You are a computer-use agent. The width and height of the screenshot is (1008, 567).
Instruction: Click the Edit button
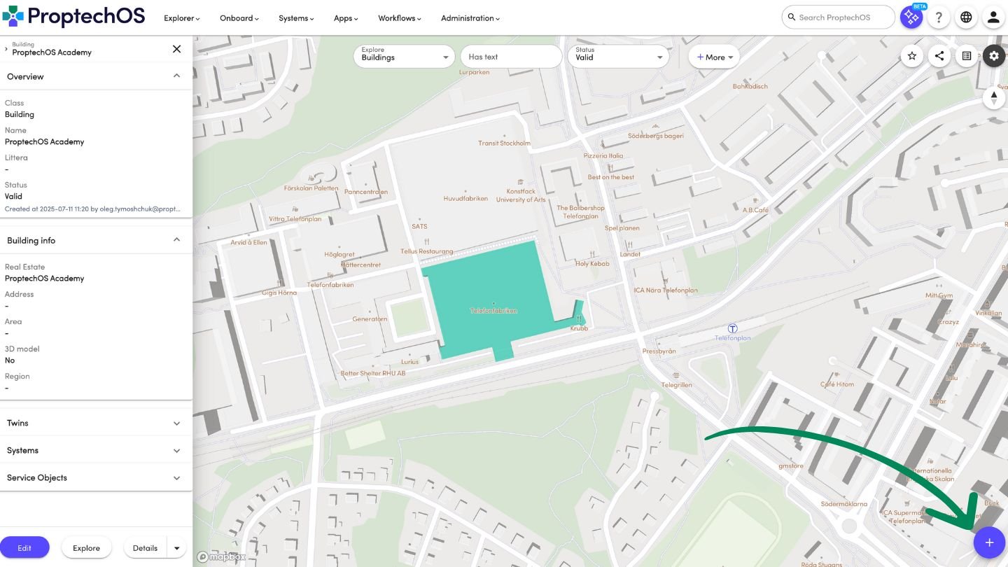coord(24,547)
